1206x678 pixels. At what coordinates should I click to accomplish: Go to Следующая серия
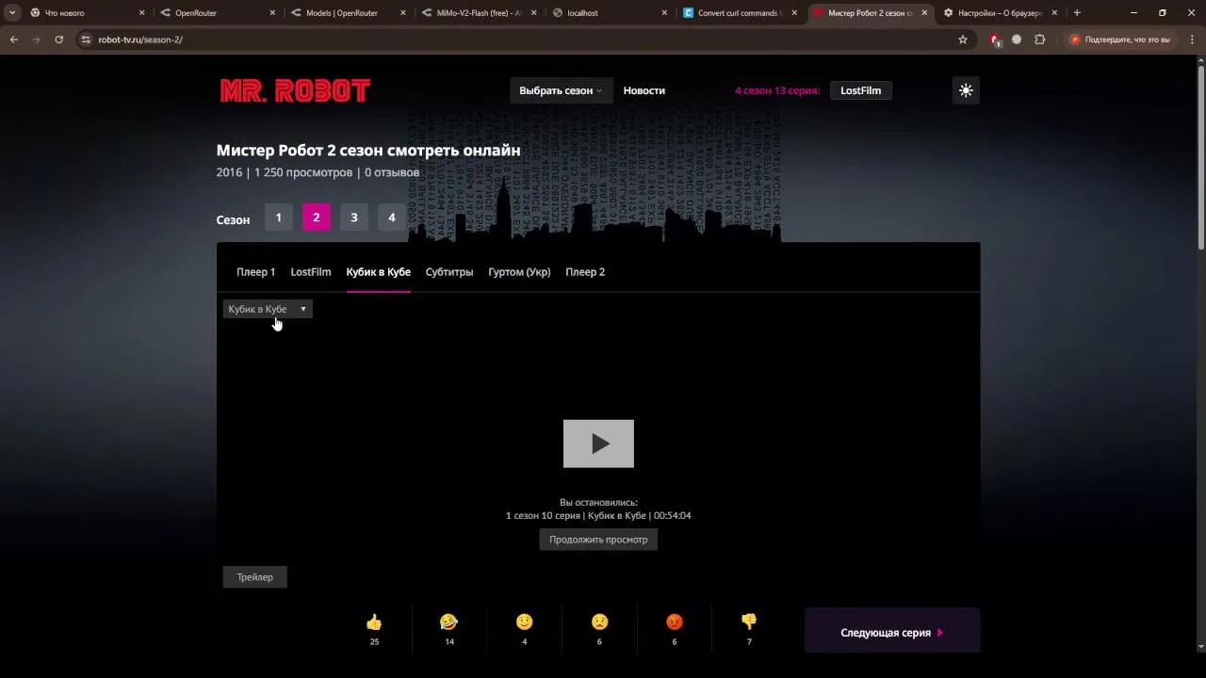point(892,633)
